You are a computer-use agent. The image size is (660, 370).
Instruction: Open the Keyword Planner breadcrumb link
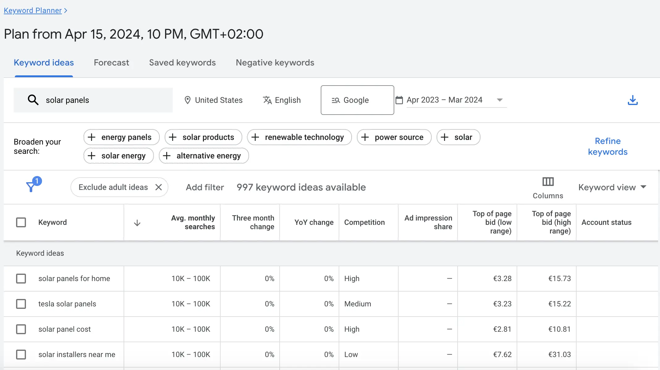33,11
